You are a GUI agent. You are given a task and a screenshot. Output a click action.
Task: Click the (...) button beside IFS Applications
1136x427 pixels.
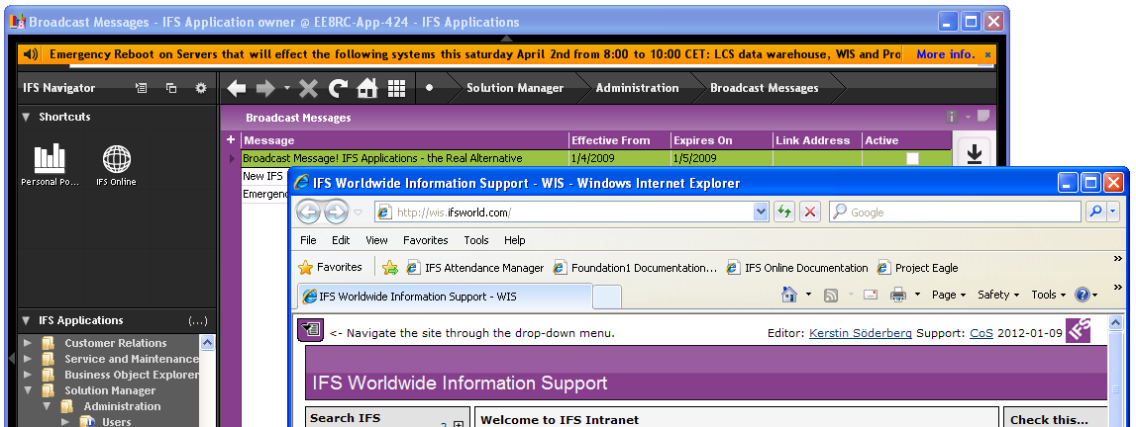(x=198, y=321)
